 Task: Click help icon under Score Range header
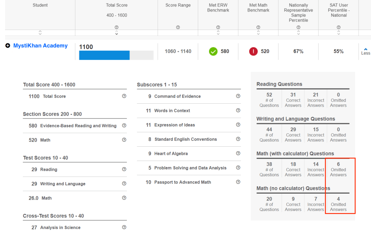(x=178, y=27)
